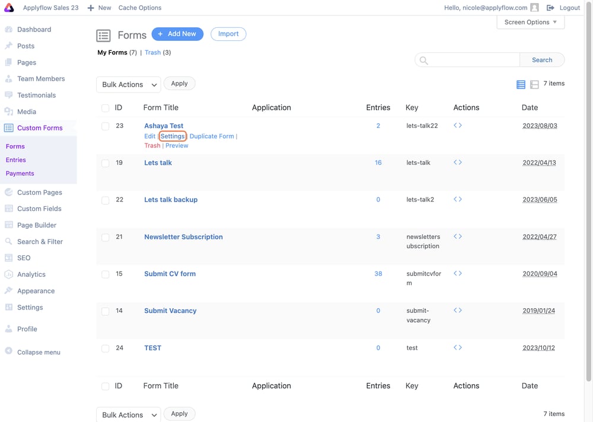Click the Add New form button
Viewport: 593px width, 422px height.
coord(177,34)
